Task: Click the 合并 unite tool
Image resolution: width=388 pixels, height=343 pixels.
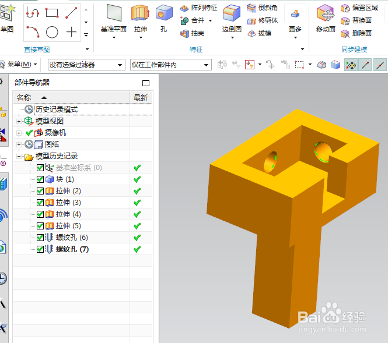Action: point(193,20)
